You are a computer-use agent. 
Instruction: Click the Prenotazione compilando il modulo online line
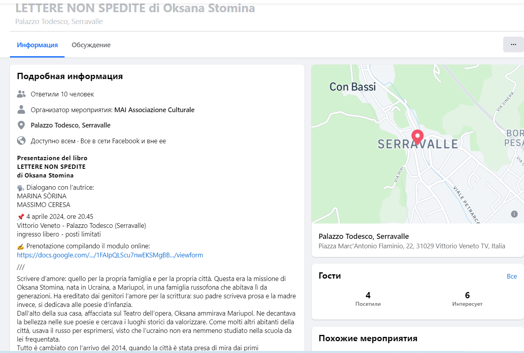[88, 246]
